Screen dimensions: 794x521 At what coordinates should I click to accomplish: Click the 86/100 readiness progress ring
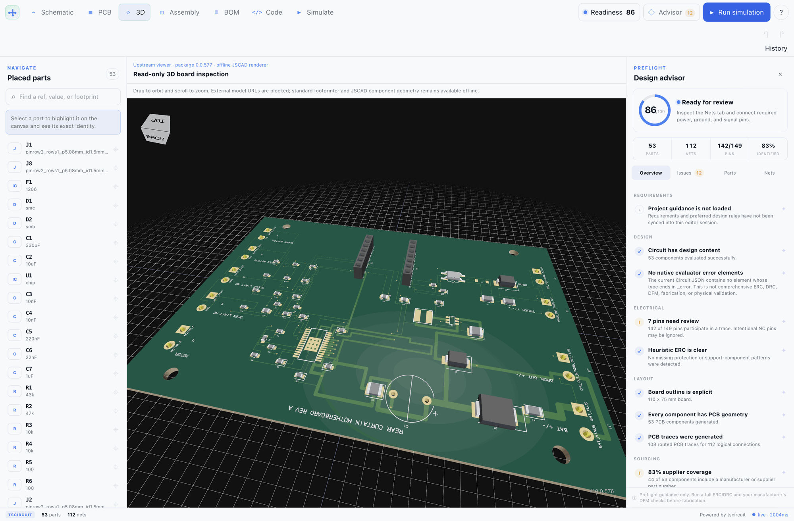(654, 110)
